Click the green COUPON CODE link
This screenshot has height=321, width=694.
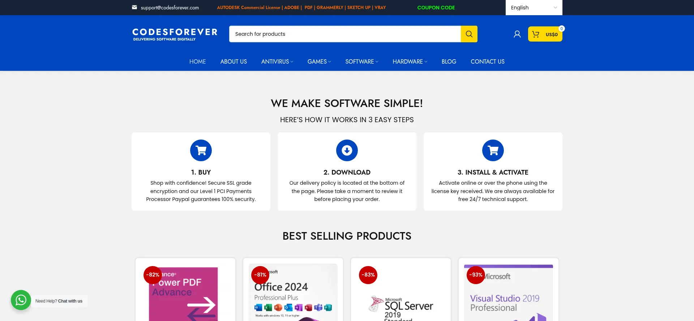point(436,8)
